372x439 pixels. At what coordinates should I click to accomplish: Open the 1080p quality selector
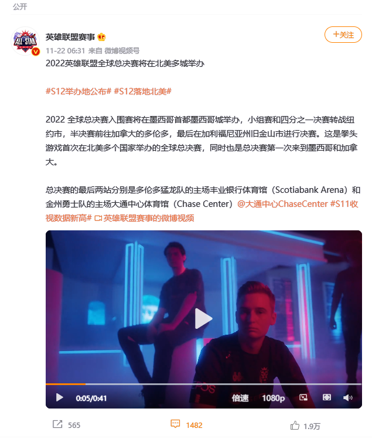273,398
